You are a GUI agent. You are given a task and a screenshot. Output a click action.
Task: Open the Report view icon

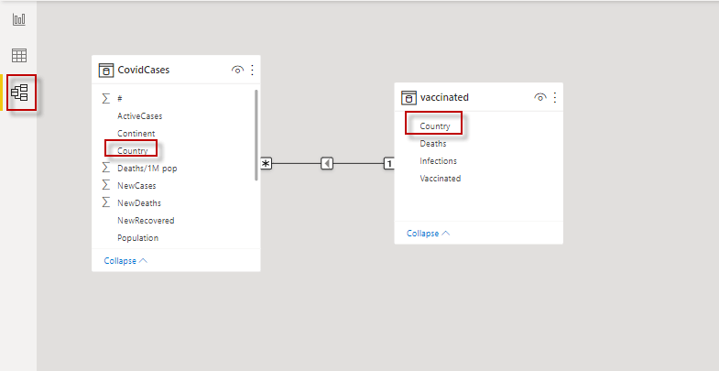pos(18,19)
